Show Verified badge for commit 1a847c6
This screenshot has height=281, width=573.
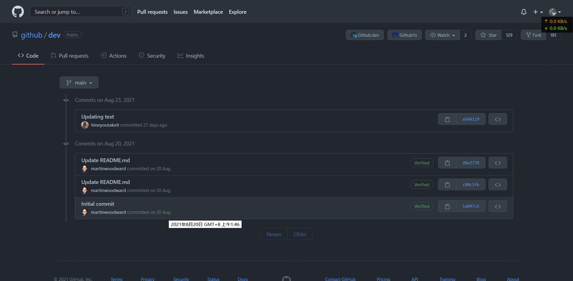421,206
